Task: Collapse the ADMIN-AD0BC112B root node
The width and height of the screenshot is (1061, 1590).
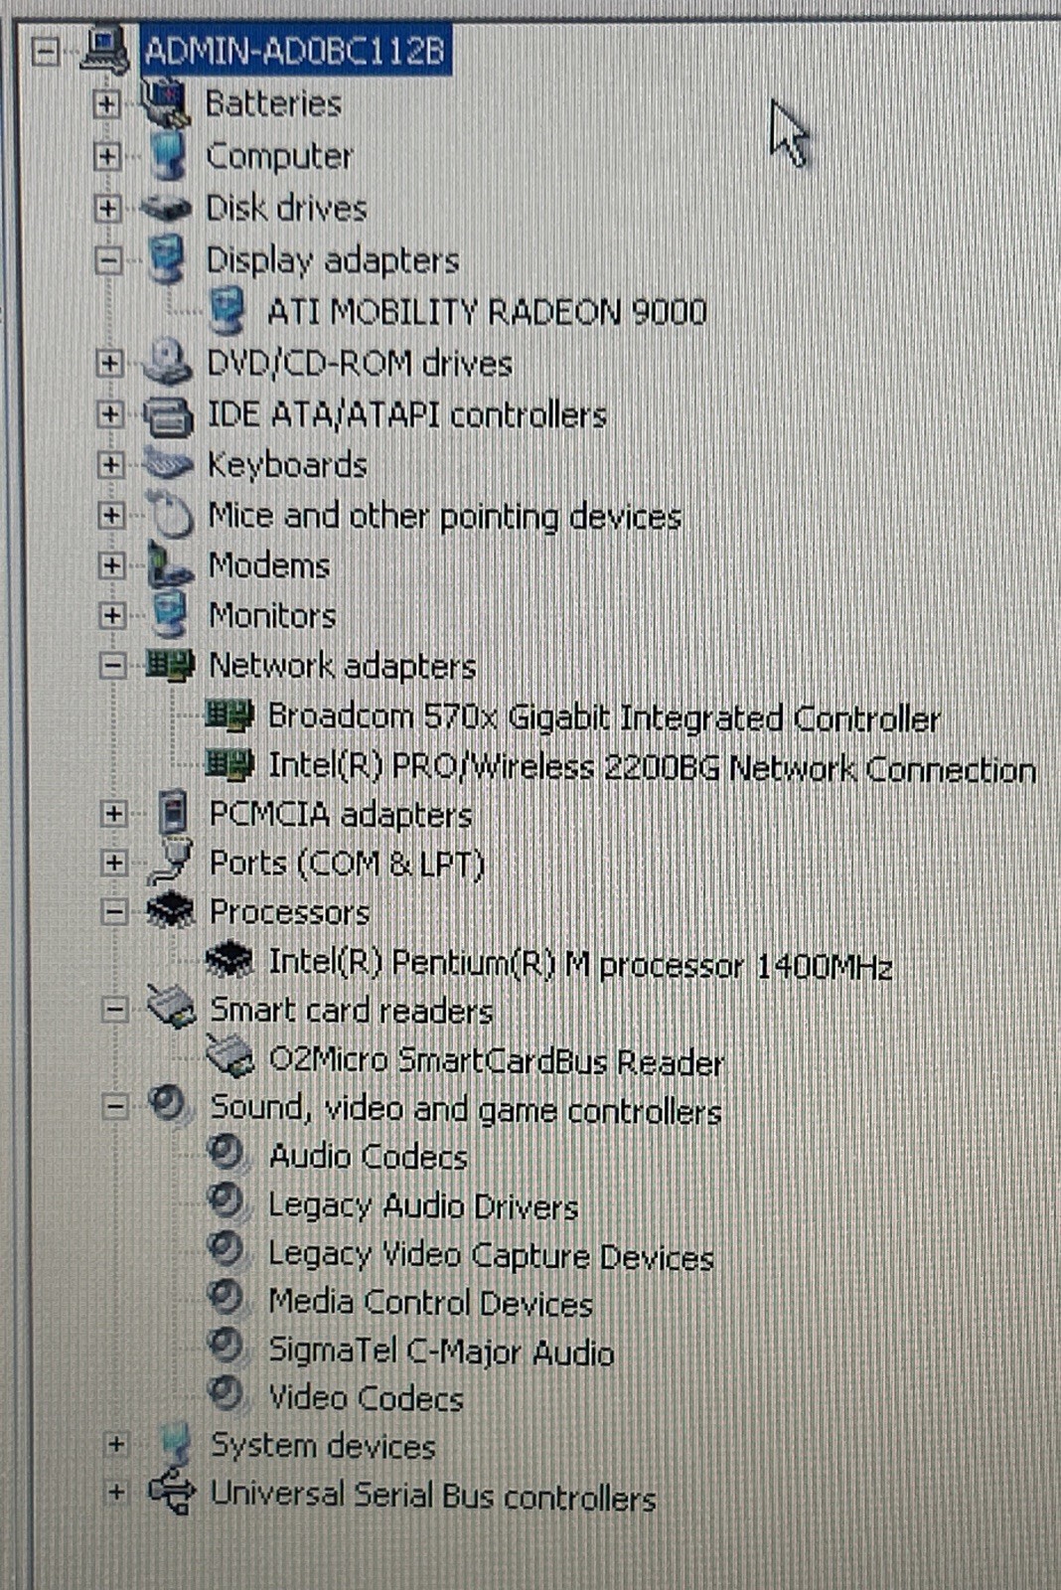Action: pos(46,51)
